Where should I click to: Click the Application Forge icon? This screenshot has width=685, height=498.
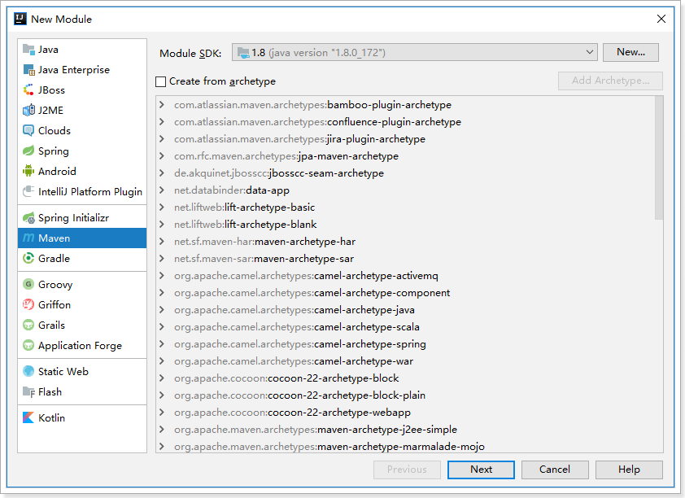tap(28, 345)
